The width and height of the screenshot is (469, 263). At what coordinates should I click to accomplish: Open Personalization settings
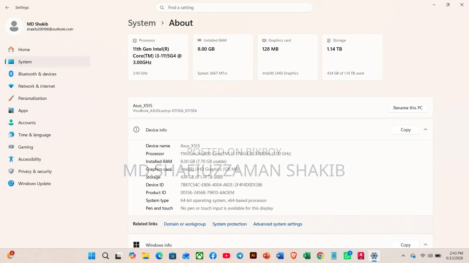point(47,98)
